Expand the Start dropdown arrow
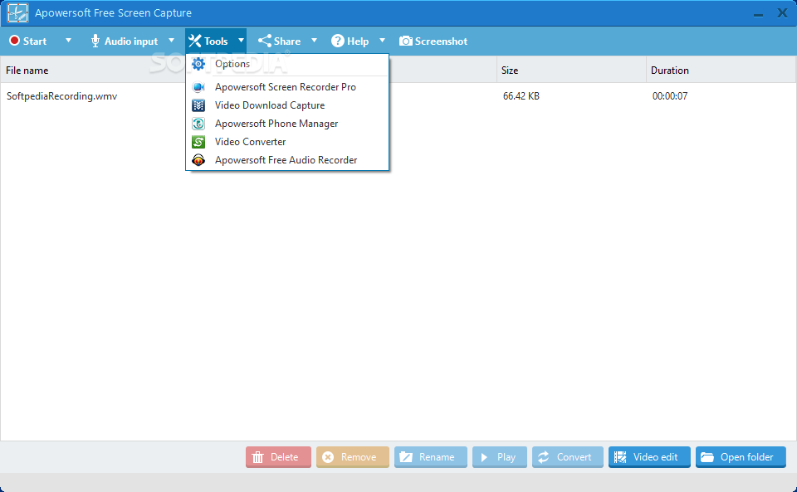Screen dimensions: 797x492 (68, 41)
